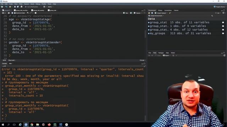Switch to group_stat source tab

[x=53, y=10]
